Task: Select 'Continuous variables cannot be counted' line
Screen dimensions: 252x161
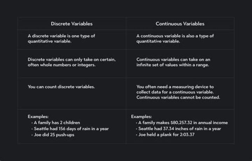Action: [178, 97]
